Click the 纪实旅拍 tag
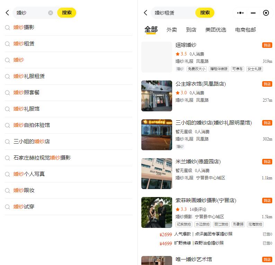275x265 pixels. click(x=184, y=224)
